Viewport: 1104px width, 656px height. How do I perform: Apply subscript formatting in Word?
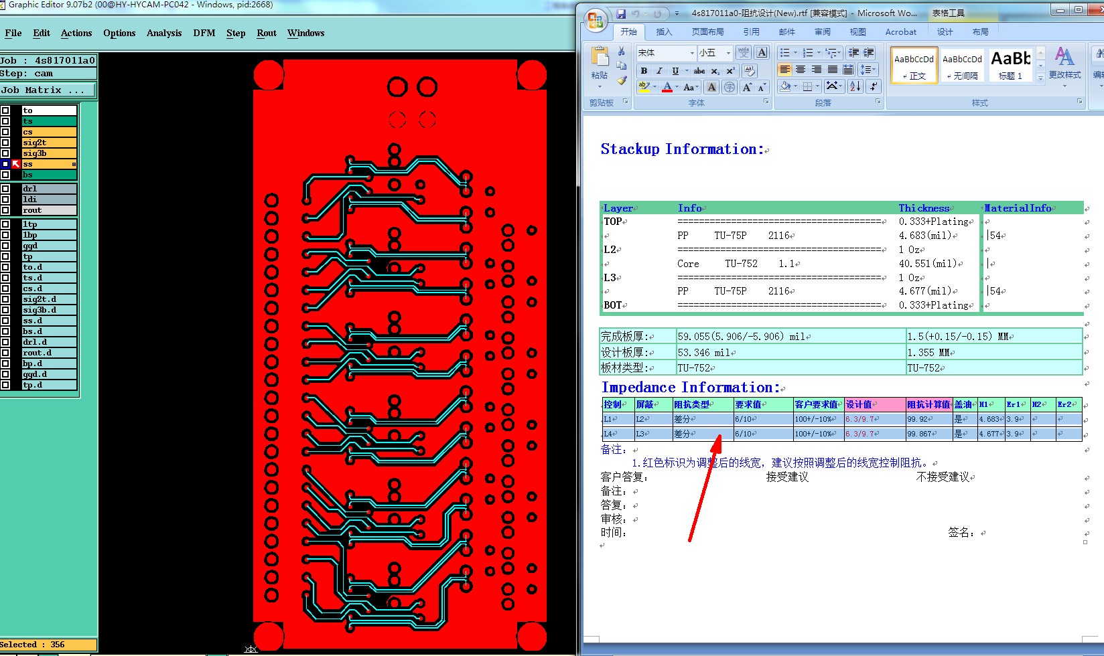(x=715, y=71)
